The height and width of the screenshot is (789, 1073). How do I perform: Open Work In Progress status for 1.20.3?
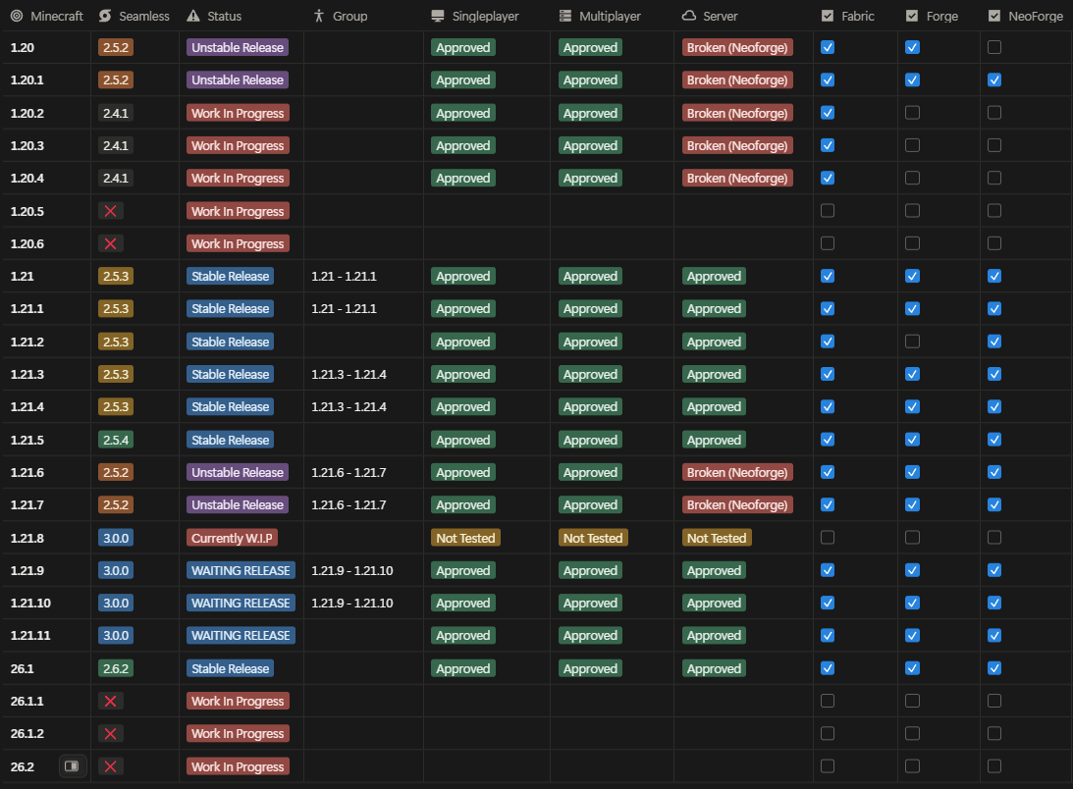pyautogui.click(x=238, y=145)
